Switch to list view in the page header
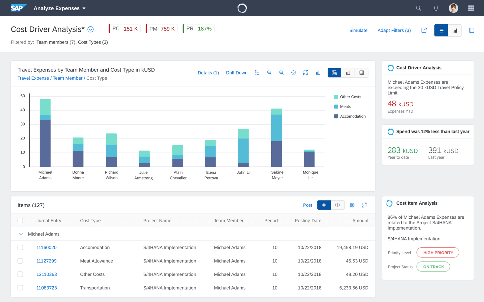The height and width of the screenshot is (302, 484). tap(441, 30)
